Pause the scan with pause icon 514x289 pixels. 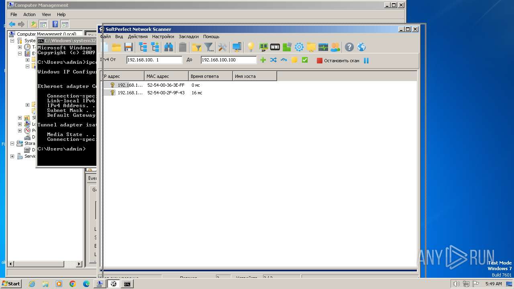pyautogui.click(x=366, y=61)
